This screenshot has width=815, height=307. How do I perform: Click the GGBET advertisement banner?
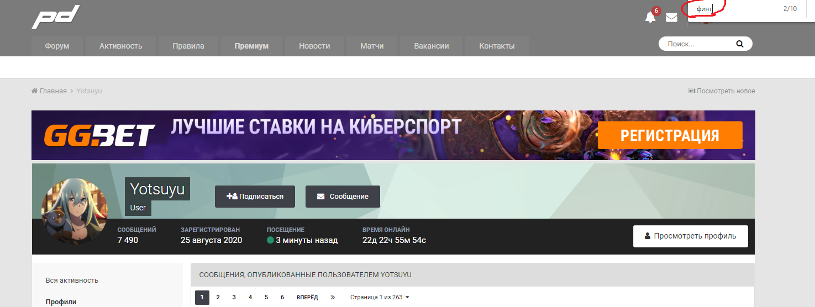coord(393,135)
